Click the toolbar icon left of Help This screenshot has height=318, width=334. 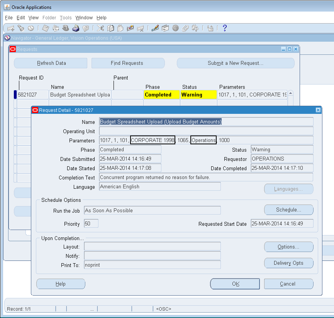[x=210, y=28]
